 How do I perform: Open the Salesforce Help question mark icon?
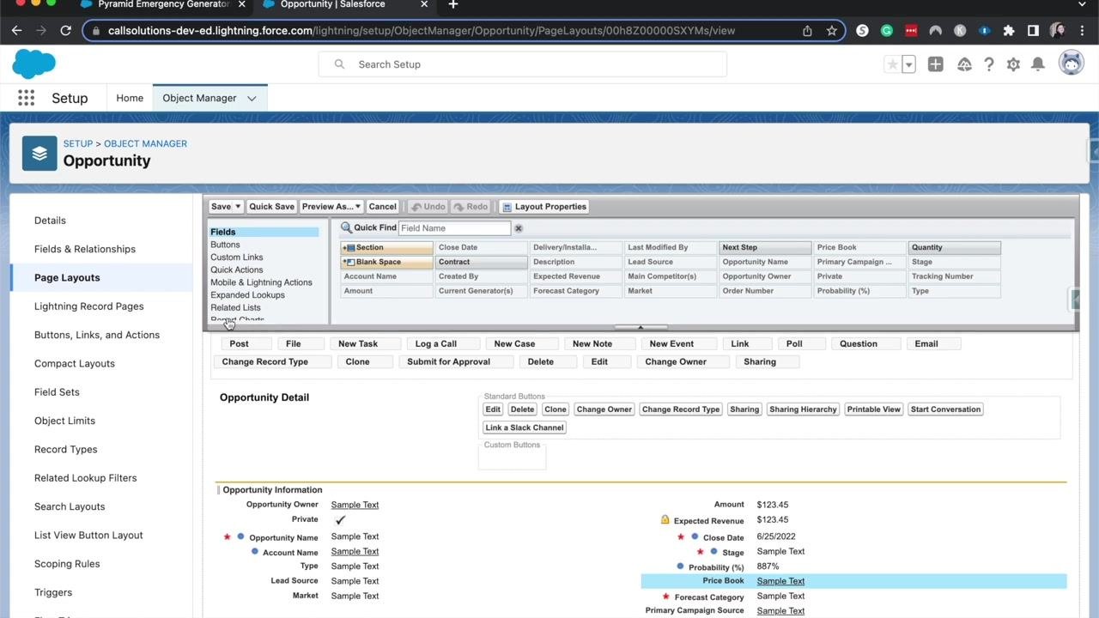pos(989,64)
